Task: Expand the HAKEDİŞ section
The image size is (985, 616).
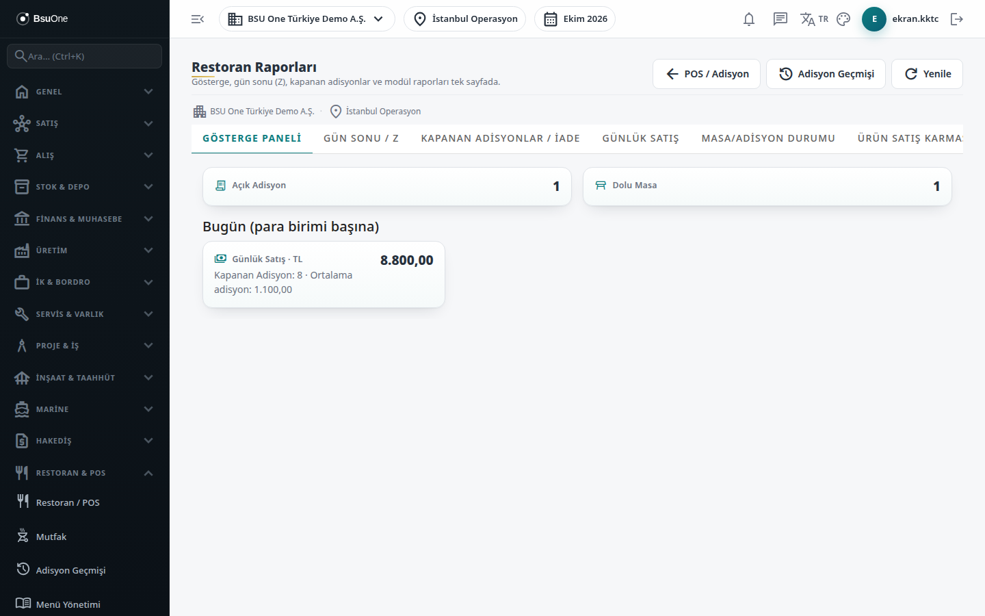Action: coord(85,441)
